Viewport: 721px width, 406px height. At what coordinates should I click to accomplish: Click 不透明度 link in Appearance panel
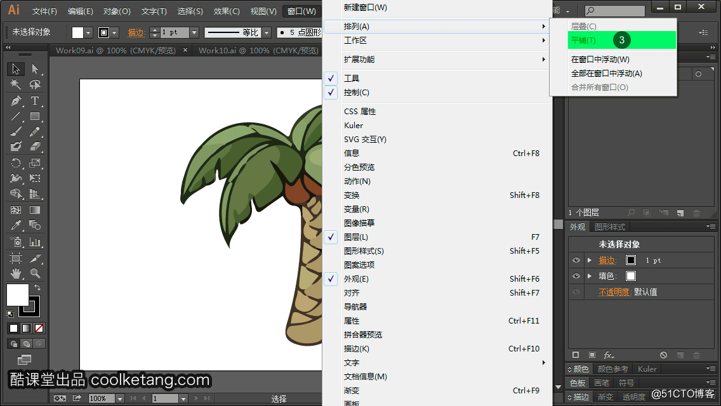click(x=615, y=292)
